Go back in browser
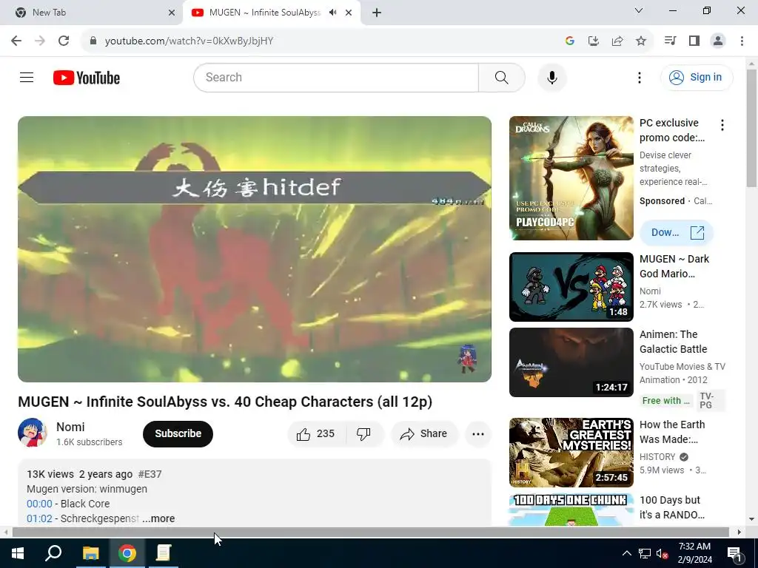758x568 pixels. pos(16,41)
